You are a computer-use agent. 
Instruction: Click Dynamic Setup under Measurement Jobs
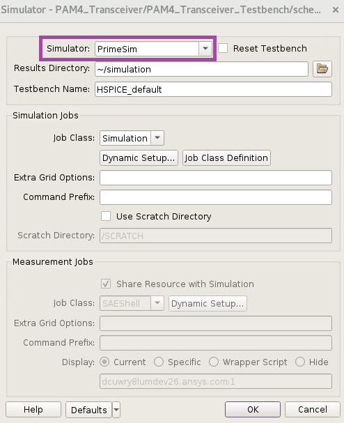pyautogui.click(x=208, y=304)
